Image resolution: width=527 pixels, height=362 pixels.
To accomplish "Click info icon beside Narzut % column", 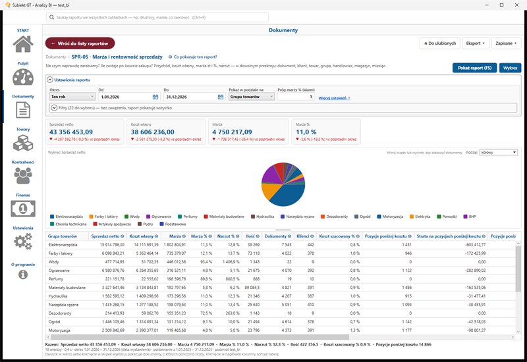I will 237,236.
